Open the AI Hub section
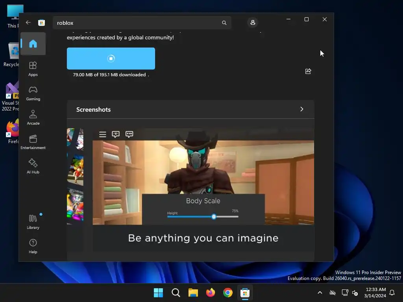This screenshot has width=403, height=302. pos(33,166)
